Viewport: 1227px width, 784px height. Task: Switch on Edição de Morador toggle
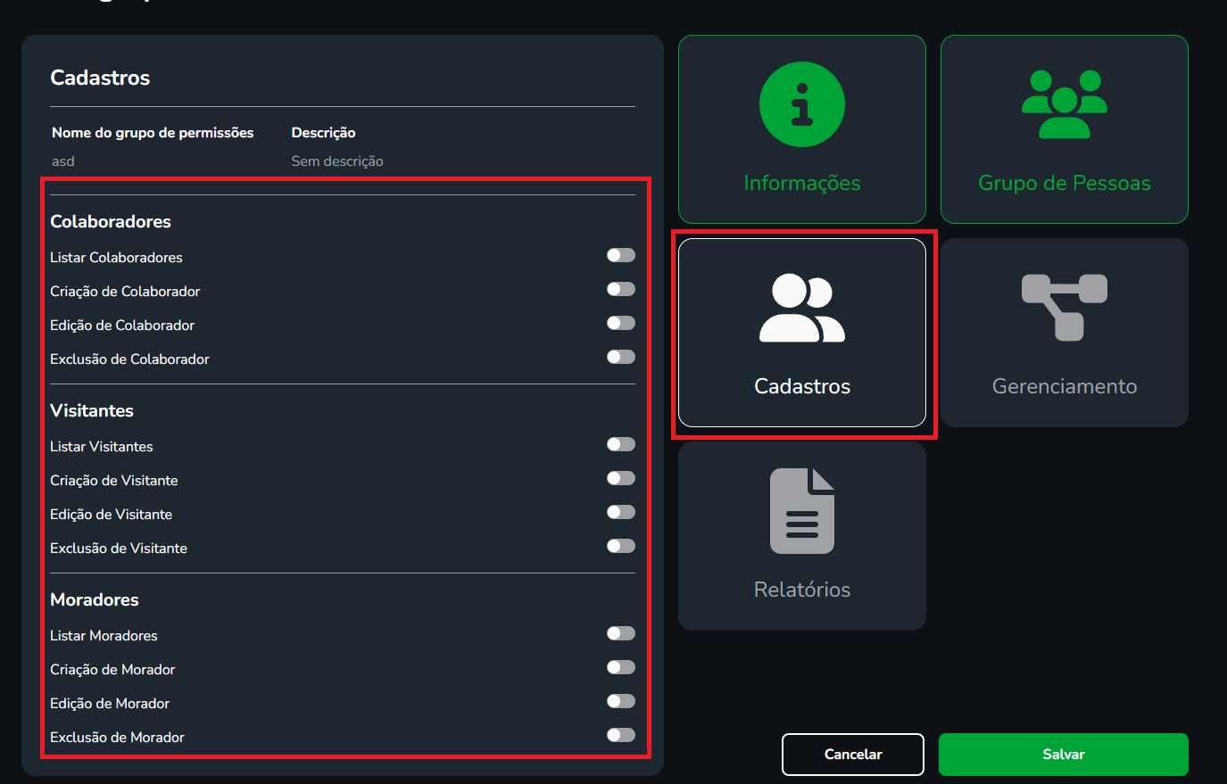[x=620, y=702]
